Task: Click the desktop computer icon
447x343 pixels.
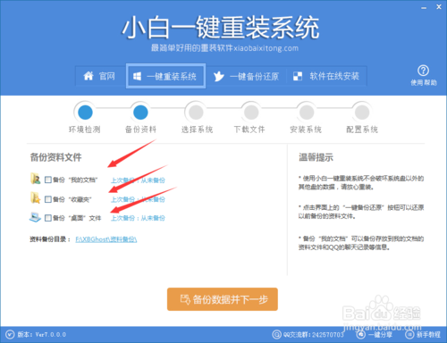Action: pos(35,217)
